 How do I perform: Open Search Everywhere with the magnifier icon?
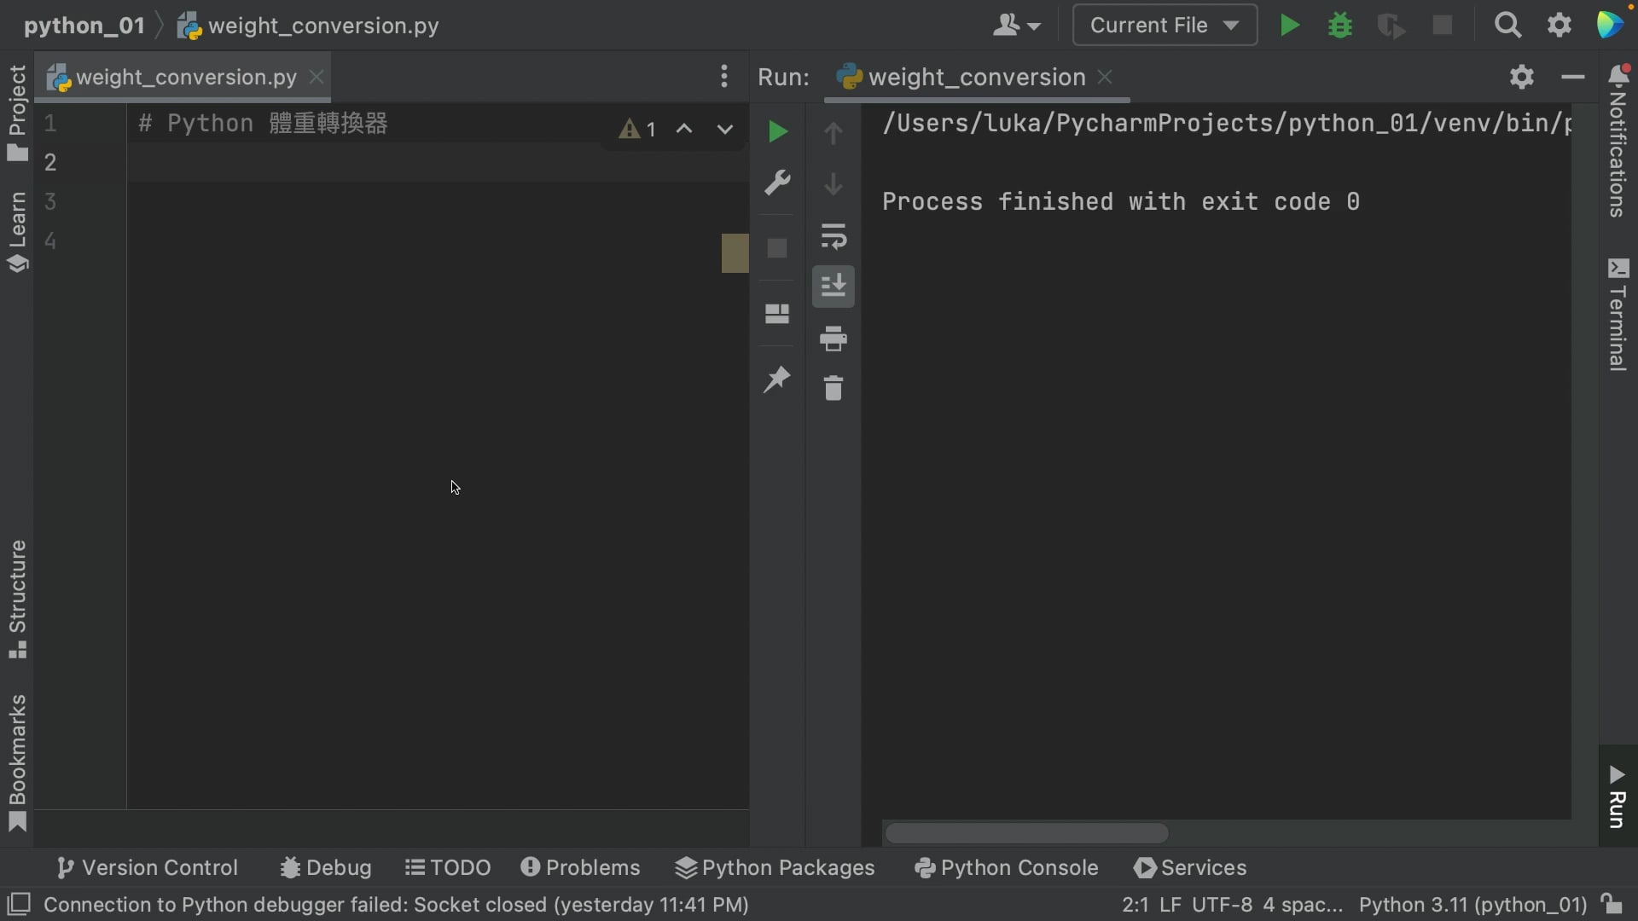click(x=1508, y=25)
